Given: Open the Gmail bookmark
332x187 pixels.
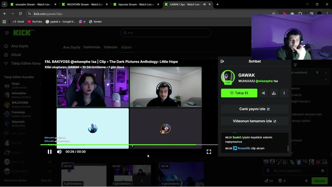Looking at the screenshot, I should [x=18, y=22].
